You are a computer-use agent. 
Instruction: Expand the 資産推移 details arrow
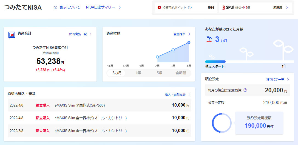tap(189, 34)
